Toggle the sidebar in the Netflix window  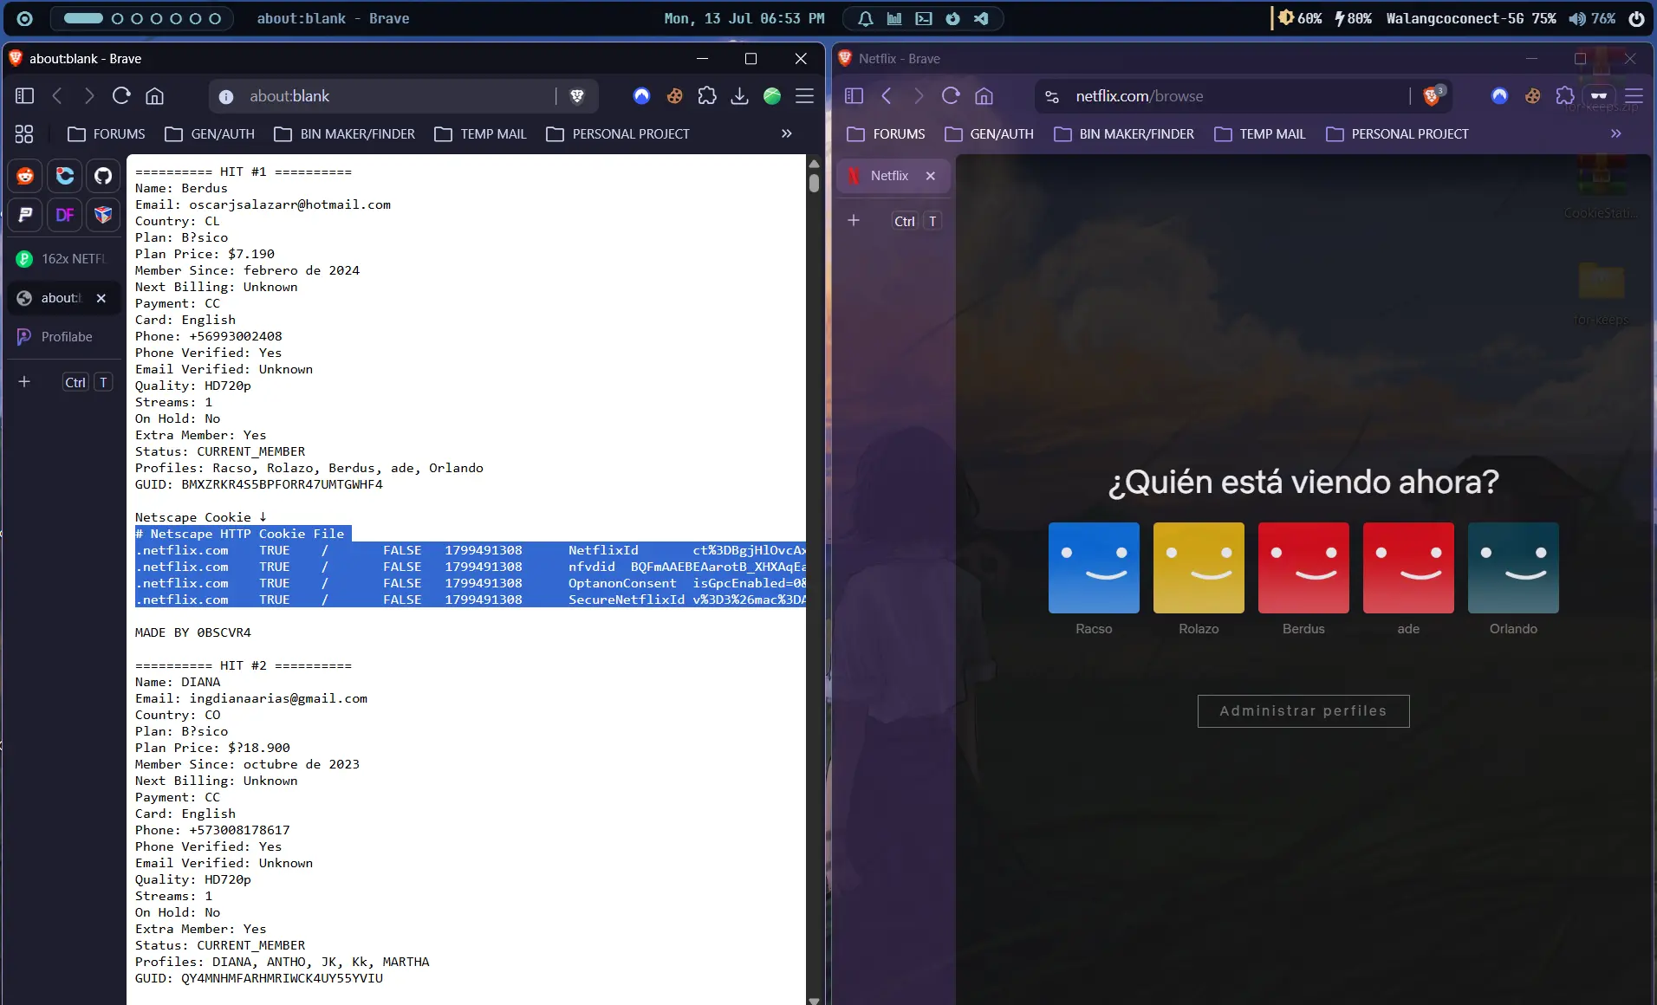pyautogui.click(x=854, y=96)
